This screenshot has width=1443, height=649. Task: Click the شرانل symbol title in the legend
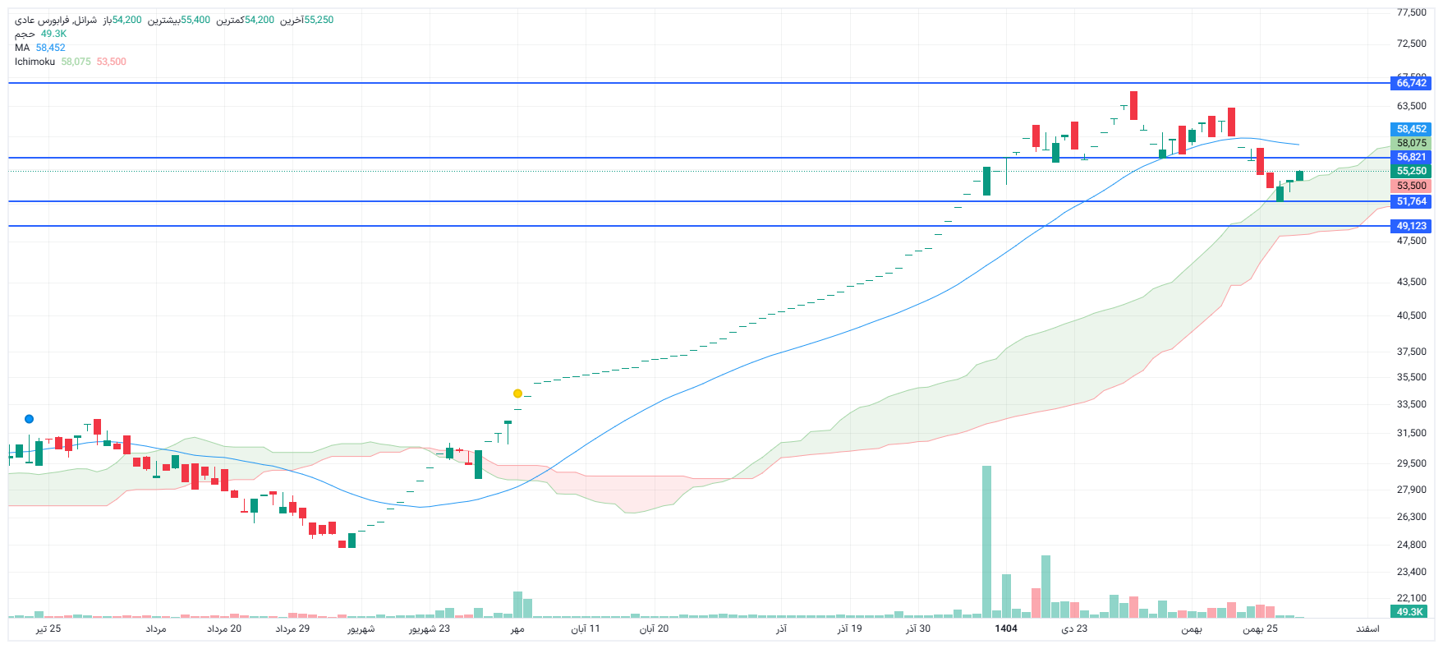pos(85,20)
